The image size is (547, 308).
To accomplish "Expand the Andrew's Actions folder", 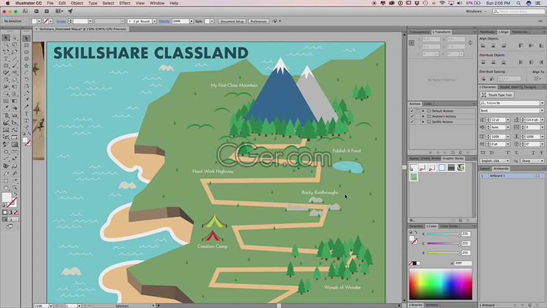I will (x=423, y=116).
